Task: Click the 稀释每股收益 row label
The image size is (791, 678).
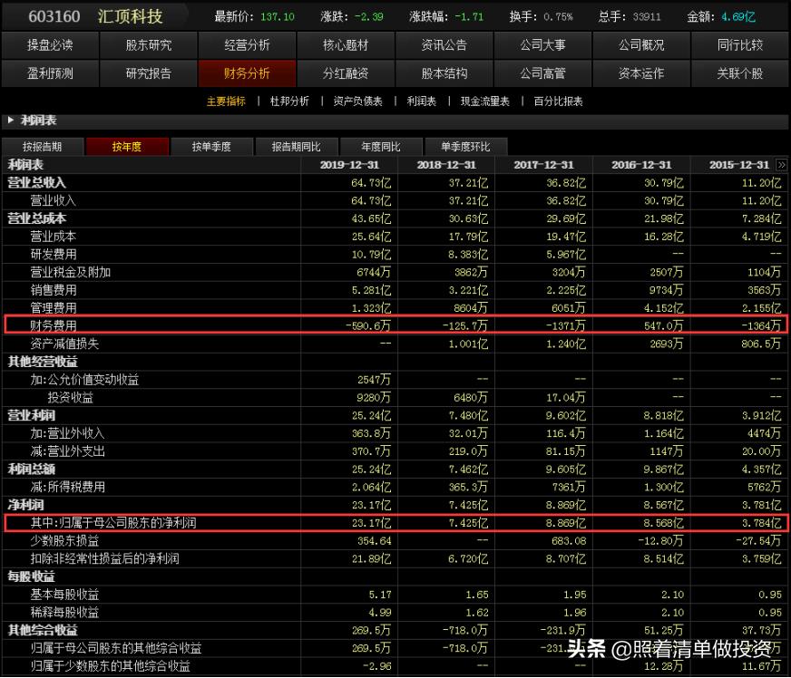Action: (64, 613)
